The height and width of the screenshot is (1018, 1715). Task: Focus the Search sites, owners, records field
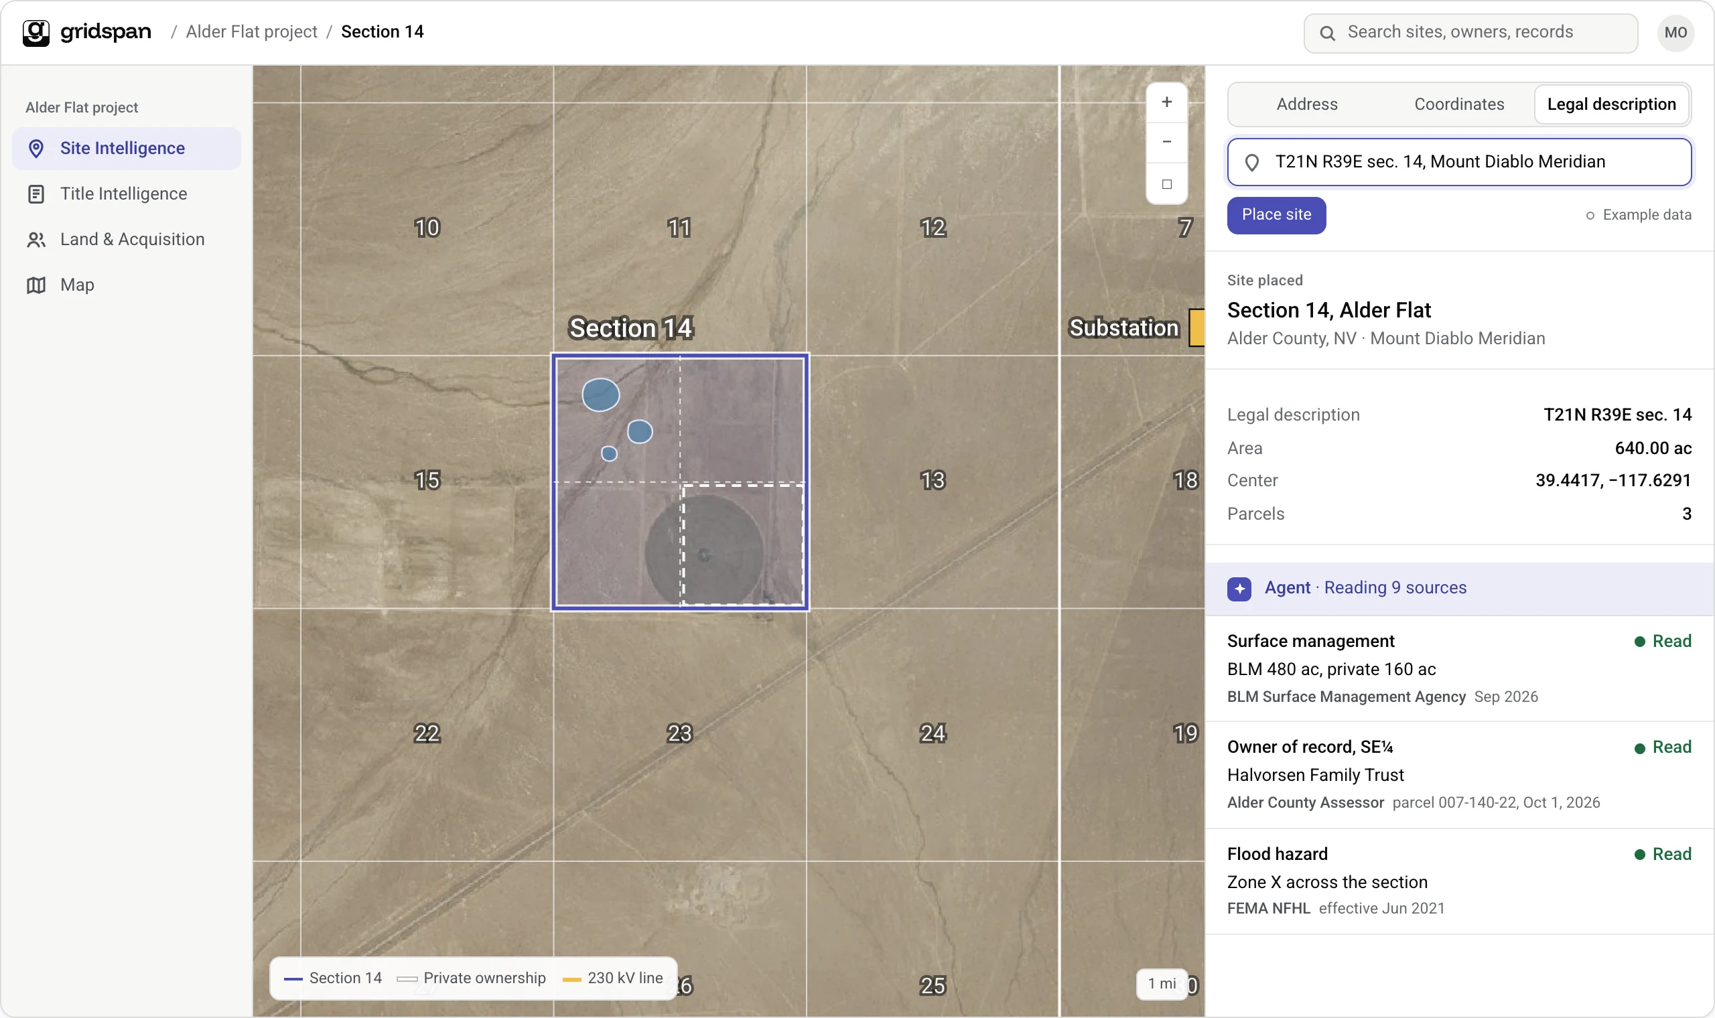point(1470,33)
